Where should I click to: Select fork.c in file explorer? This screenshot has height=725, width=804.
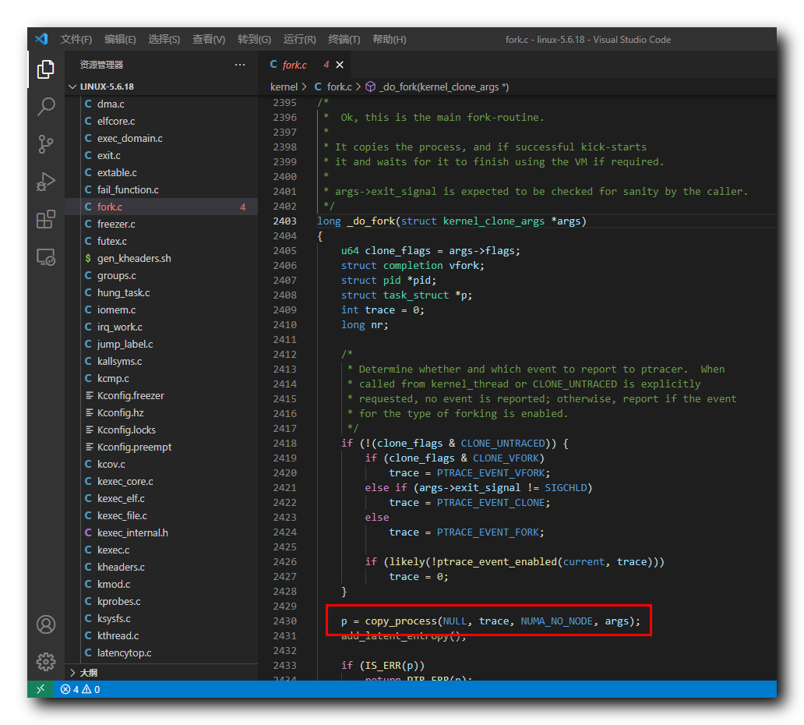tap(161, 207)
